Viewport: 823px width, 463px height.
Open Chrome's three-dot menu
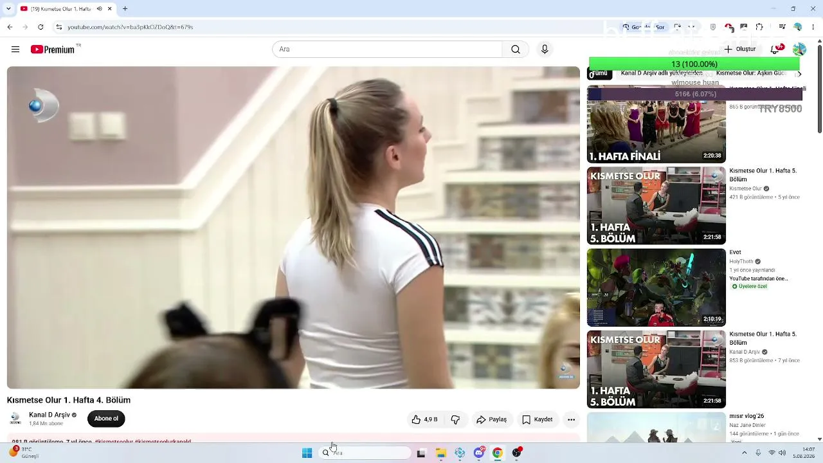[812, 27]
